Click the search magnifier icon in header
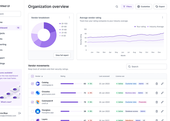This screenshot has height=121, width=170. (117, 7)
